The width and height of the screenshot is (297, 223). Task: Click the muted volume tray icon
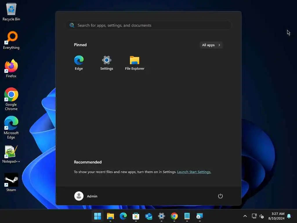(x=262, y=216)
